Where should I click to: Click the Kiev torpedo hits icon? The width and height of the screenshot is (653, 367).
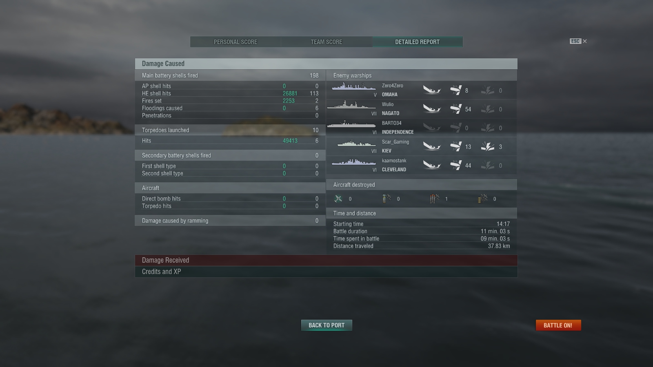click(x=488, y=146)
